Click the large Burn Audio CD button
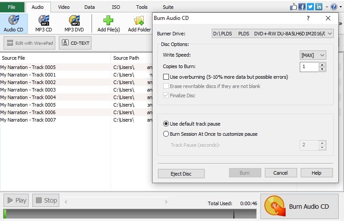The image size is (344, 222). point(299,206)
